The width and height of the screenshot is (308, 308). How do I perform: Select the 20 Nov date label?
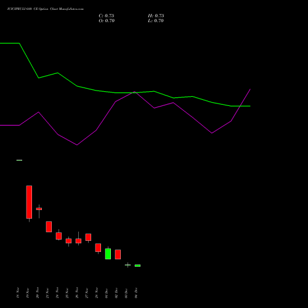[x=38, y=293]
